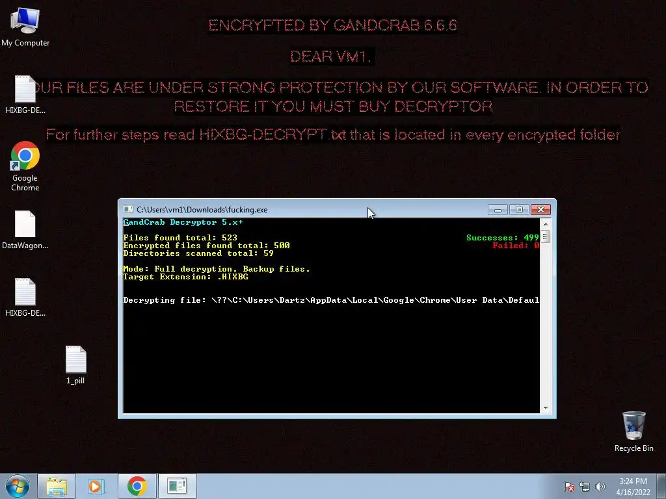Launch Google Chrome from desktop shortcut
The height and width of the screenshot is (499, 666).
pyautogui.click(x=25, y=166)
